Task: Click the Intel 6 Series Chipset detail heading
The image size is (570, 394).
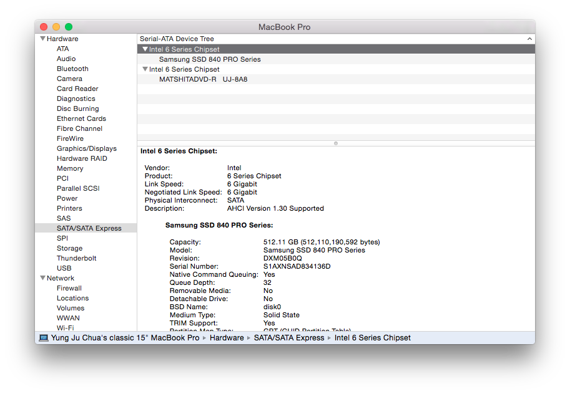Action: (179, 151)
